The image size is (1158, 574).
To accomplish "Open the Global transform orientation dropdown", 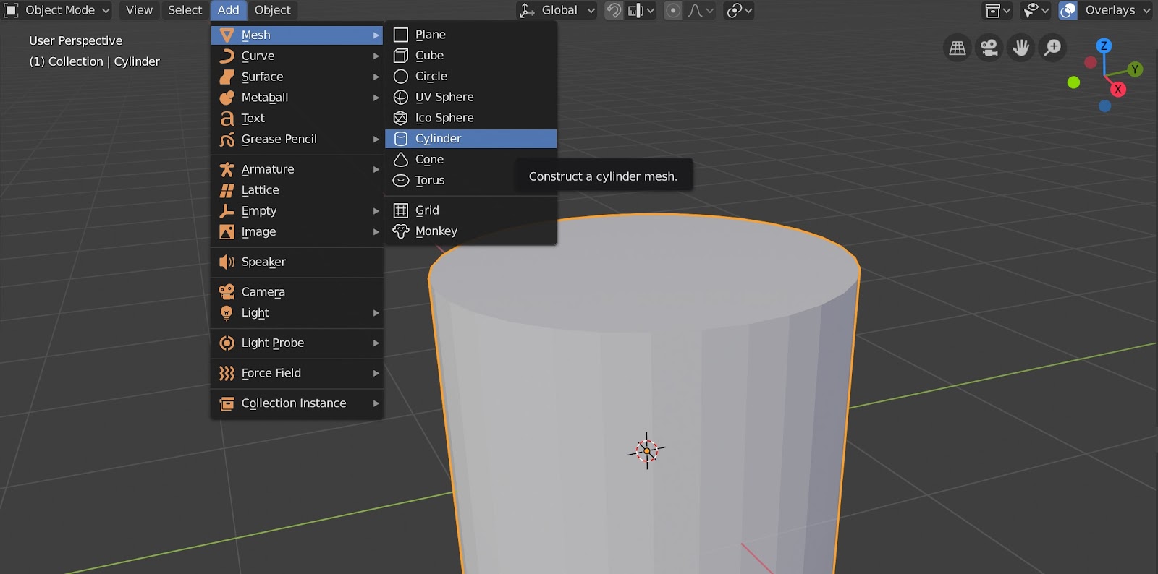I will pyautogui.click(x=558, y=10).
